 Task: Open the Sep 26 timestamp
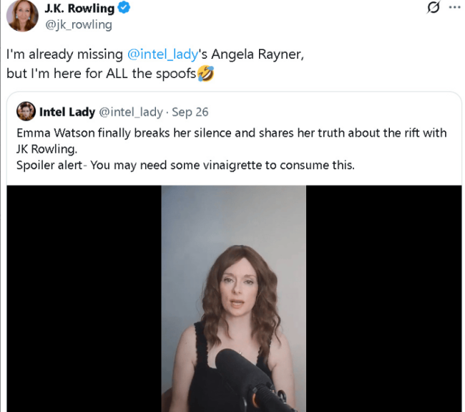[190, 112]
